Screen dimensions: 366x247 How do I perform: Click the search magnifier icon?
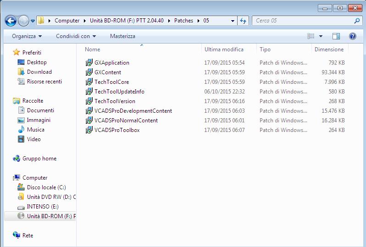click(x=357, y=21)
